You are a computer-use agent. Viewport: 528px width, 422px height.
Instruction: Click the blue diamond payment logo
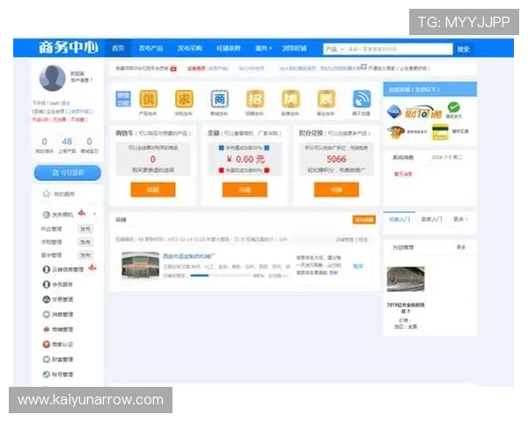coord(394,112)
